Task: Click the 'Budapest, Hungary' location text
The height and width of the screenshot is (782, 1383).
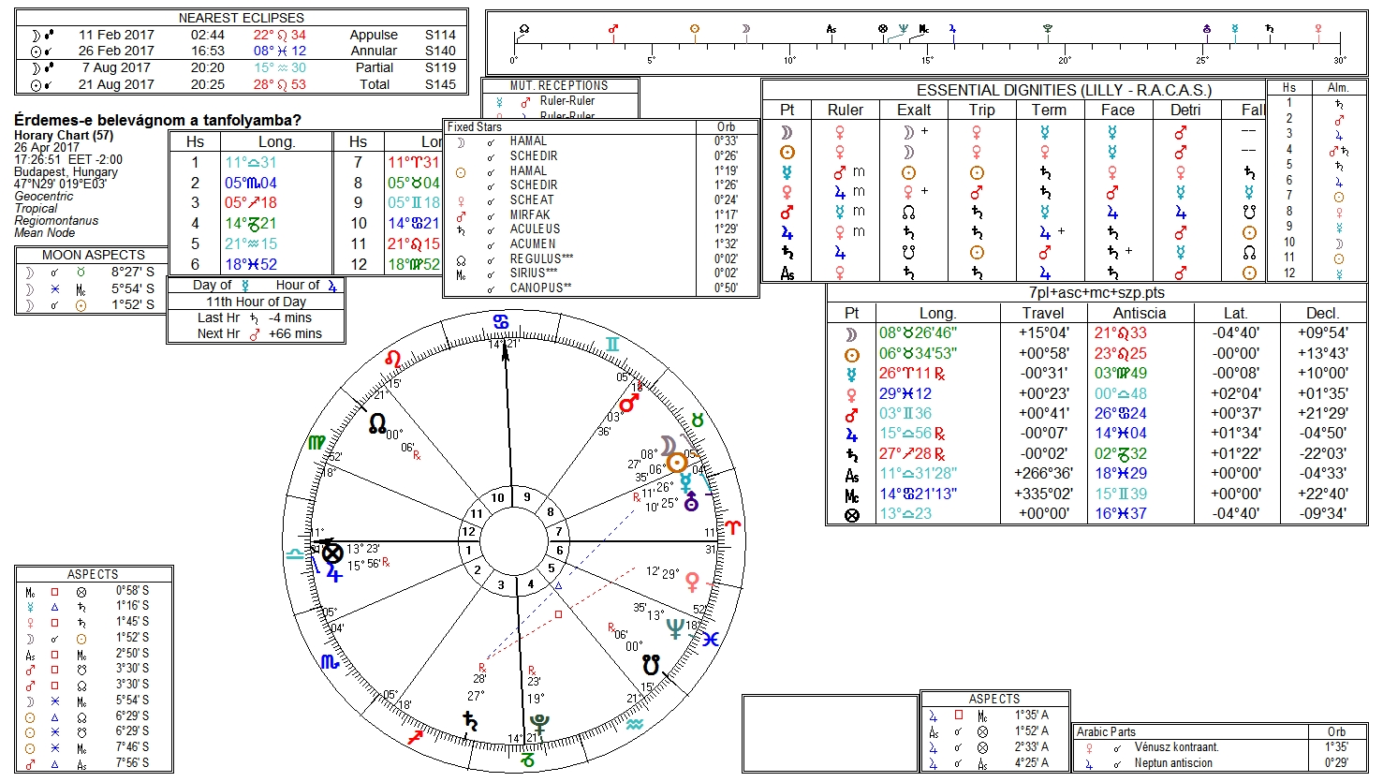Action: click(x=66, y=172)
